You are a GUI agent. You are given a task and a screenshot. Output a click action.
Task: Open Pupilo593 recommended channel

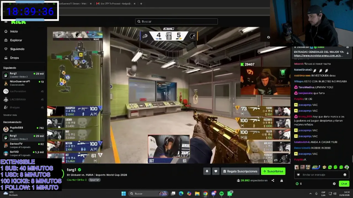23,129
